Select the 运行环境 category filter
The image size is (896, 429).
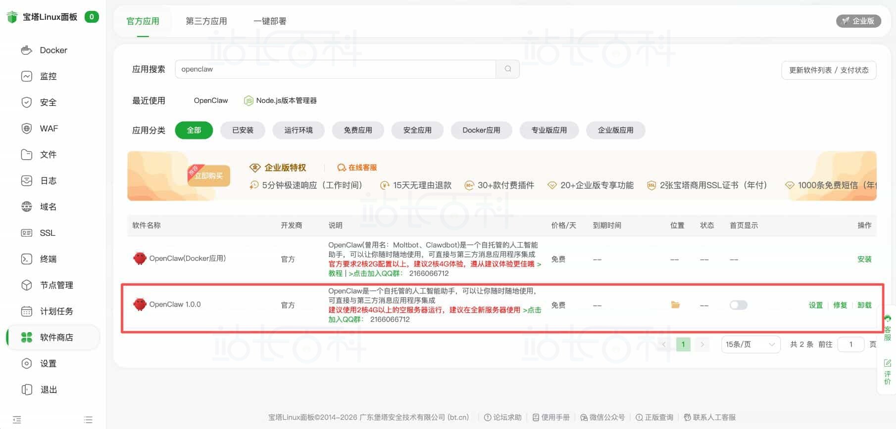[299, 130]
